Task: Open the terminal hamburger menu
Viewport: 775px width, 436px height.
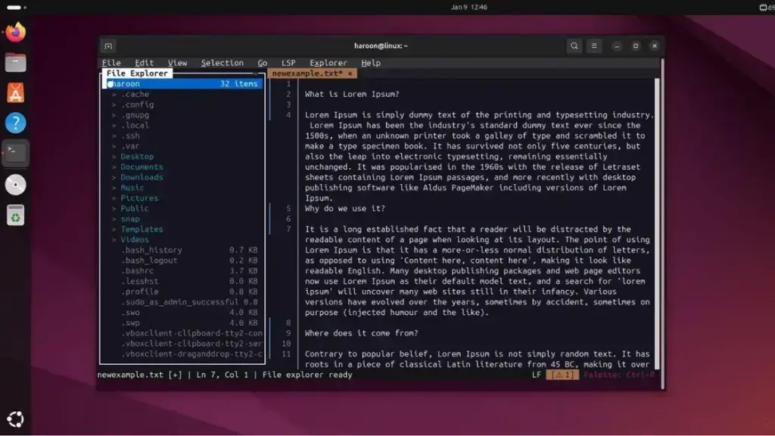Action: point(594,46)
